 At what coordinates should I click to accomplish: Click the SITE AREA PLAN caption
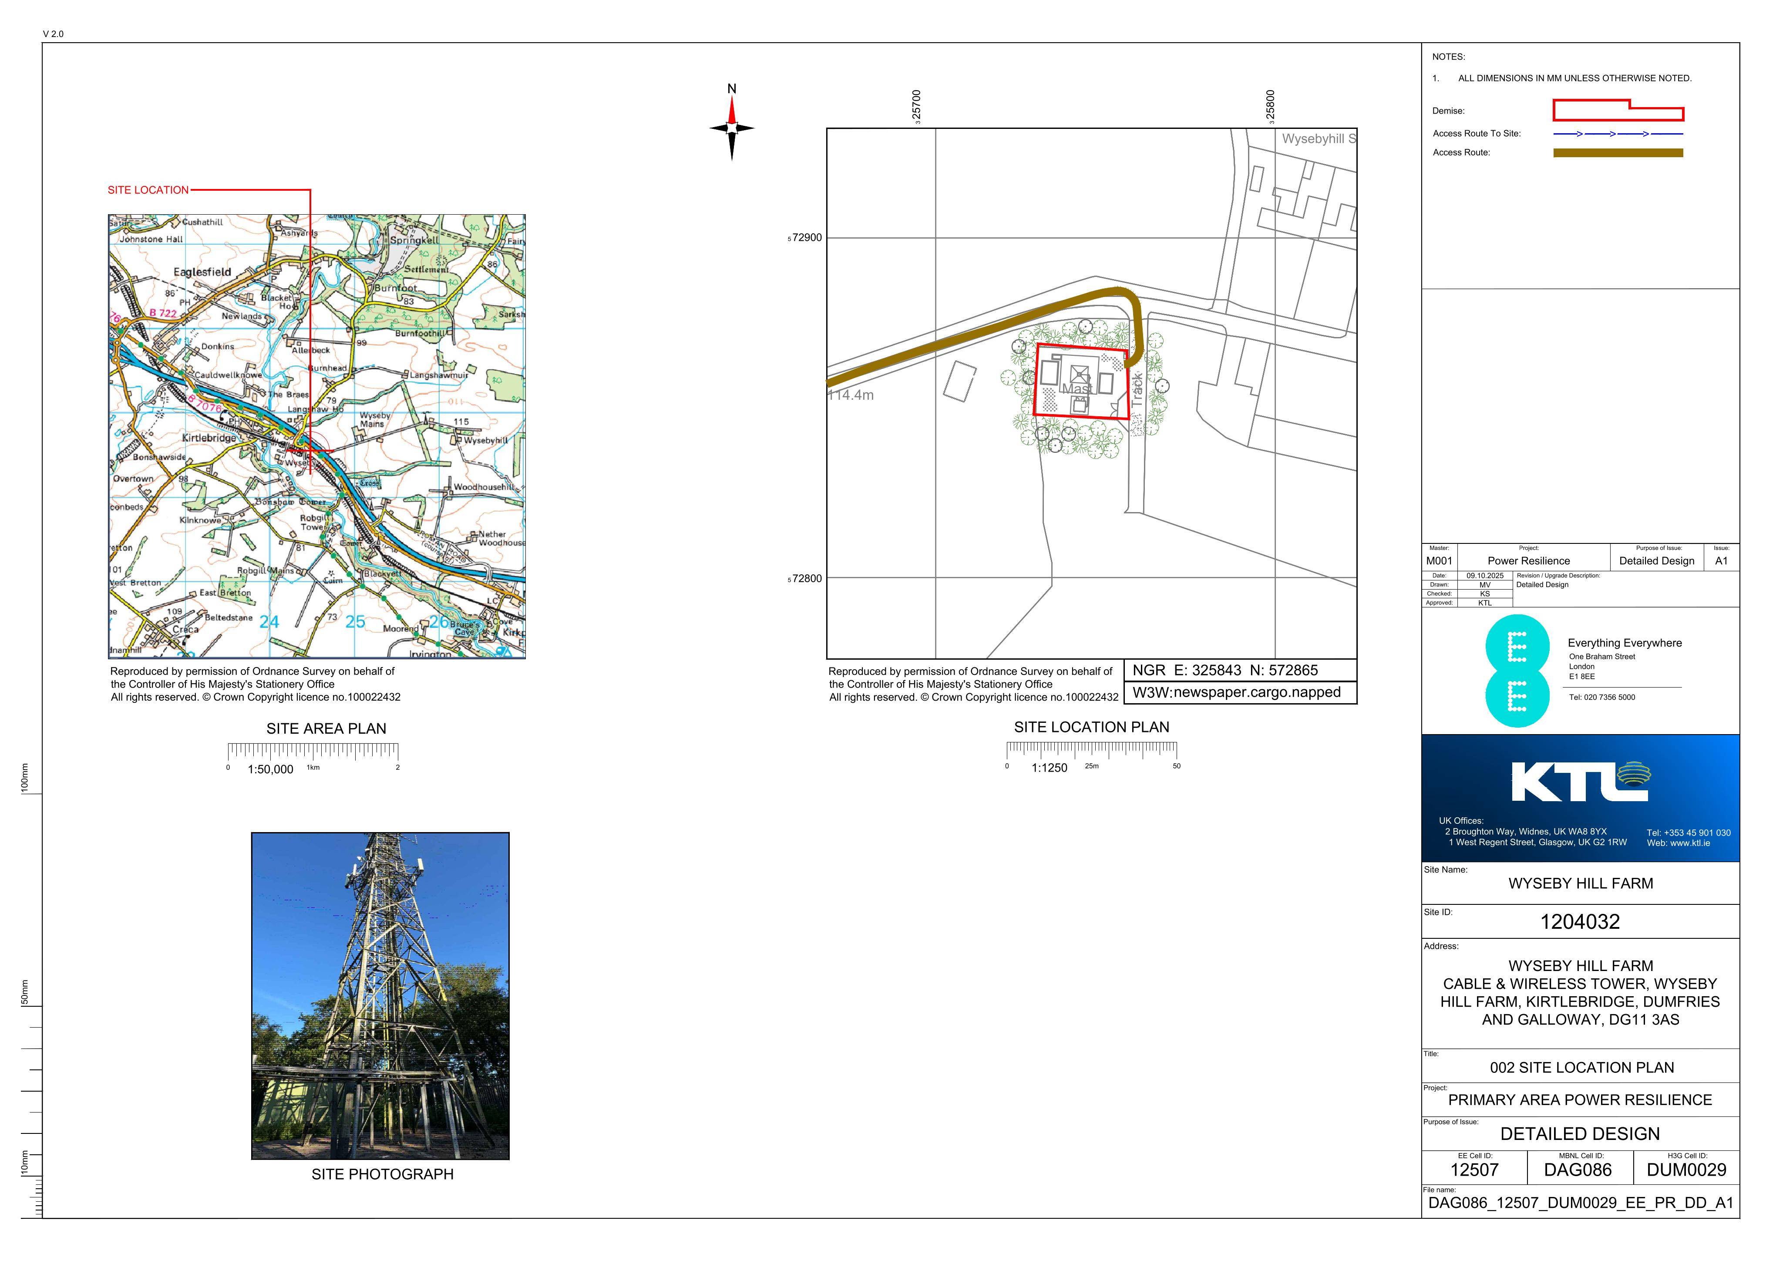point(326,729)
